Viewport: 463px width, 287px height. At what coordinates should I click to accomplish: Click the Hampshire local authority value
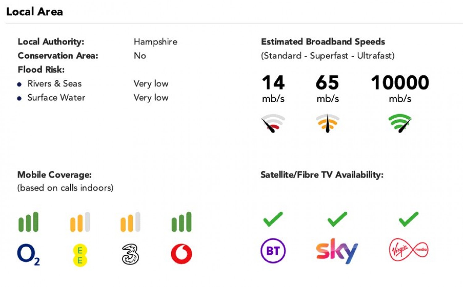[156, 42]
